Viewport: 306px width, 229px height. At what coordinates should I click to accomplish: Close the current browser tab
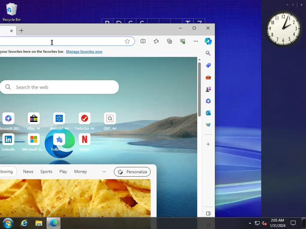(12, 31)
